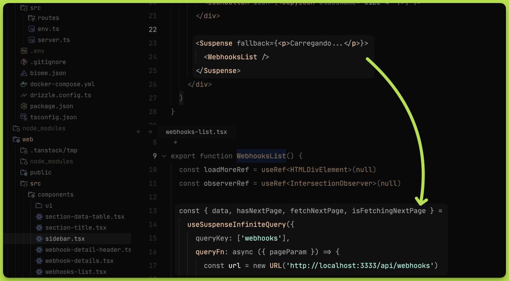Viewport: 509px width, 281px height.
Task: Click the React icon beside webhook-details.tsx
Action: coord(39,261)
